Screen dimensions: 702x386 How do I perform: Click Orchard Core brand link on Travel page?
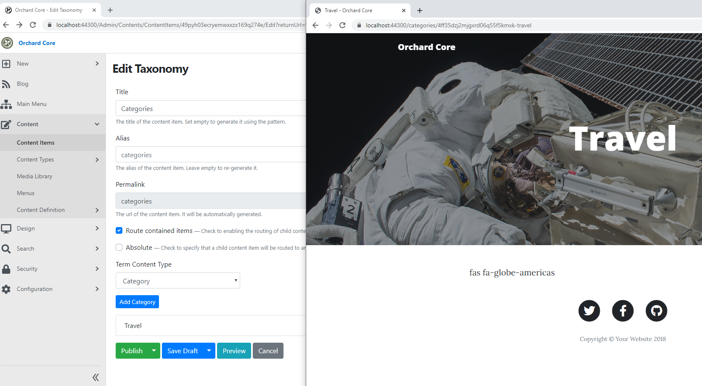point(426,47)
